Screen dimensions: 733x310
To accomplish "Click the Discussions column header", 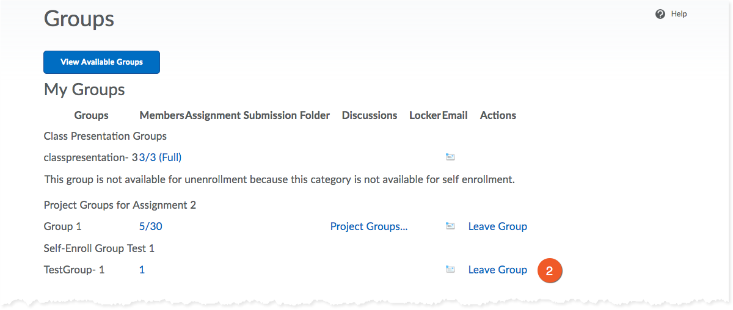I will (x=370, y=115).
